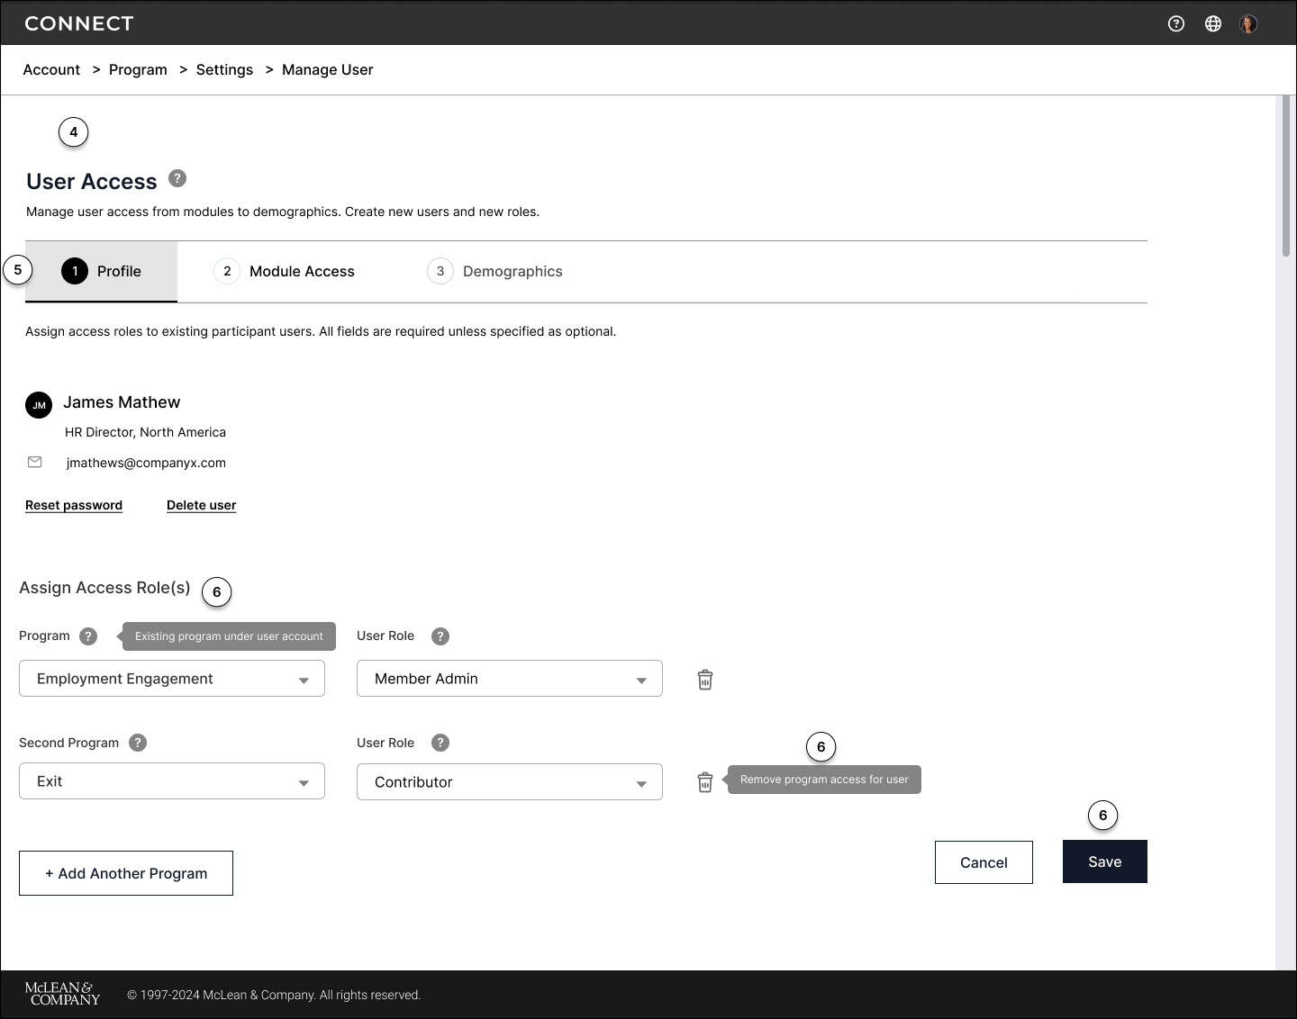The height and width of the screenshot is (1019, 1297).
Task: Click the Assign Access Role(s) heading
Action: tap(104, 588)
